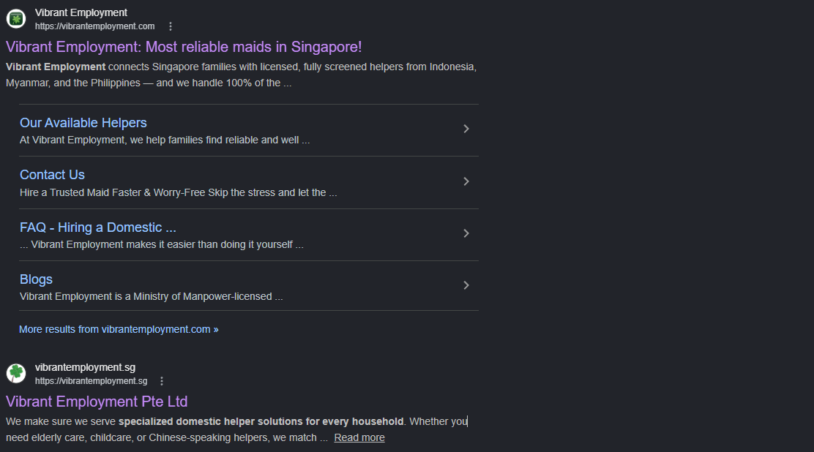Click the Vibrant Employment green favicon
Screen dimensions: 814x452
[x=16, y=19]
